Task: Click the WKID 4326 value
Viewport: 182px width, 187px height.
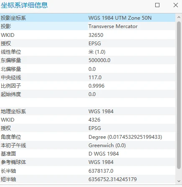Action: point(95,120)
